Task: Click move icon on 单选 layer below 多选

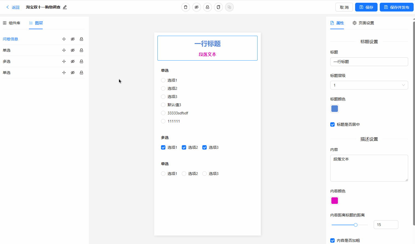Action: point(64,73)
